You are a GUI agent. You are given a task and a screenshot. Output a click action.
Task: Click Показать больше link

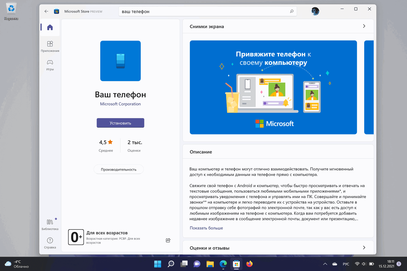(206, 228)
